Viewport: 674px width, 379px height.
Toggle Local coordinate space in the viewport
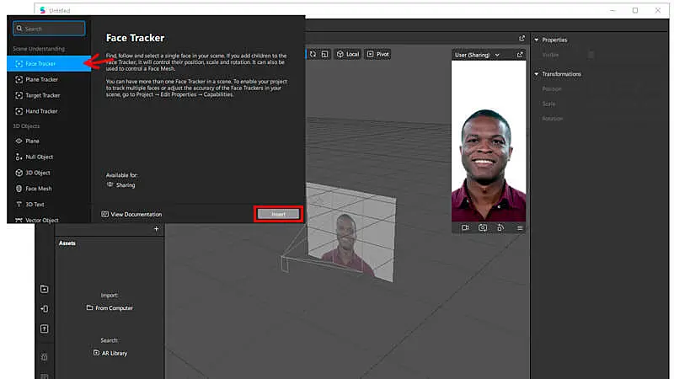tap(347, 54)
